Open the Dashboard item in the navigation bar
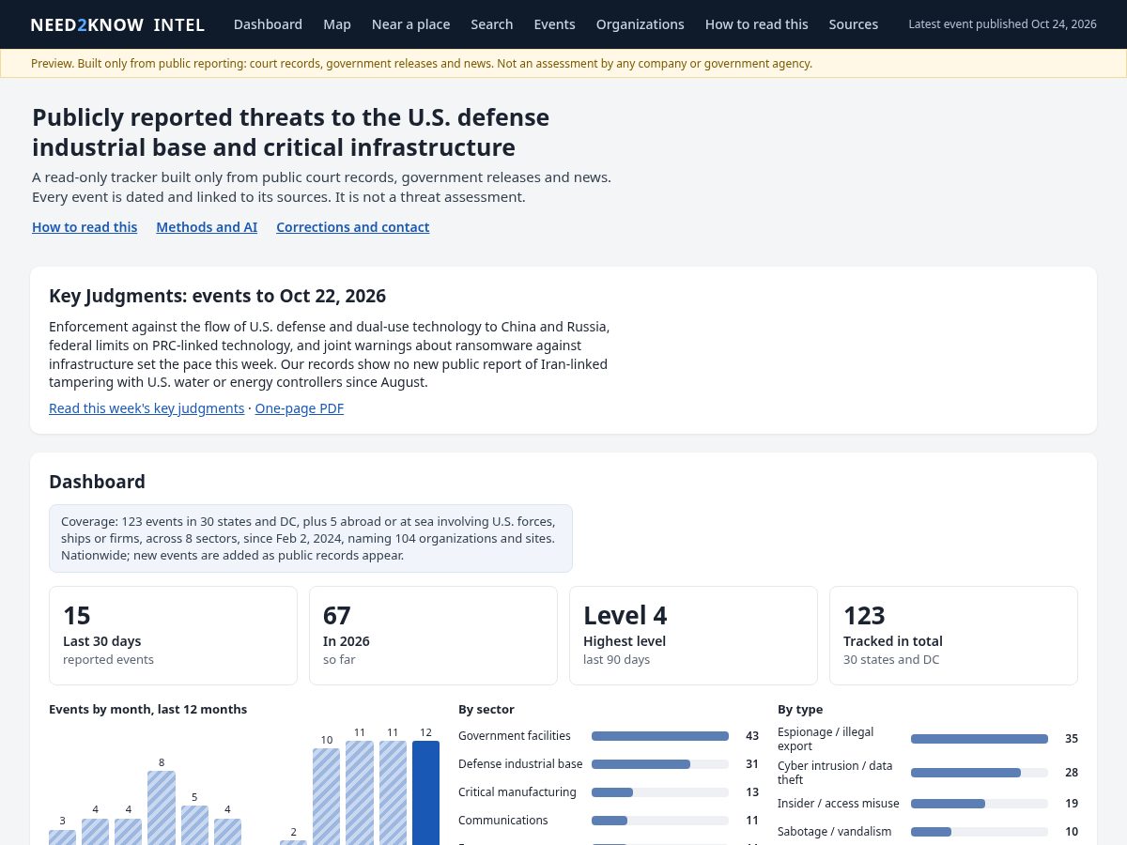 (268, 24)
